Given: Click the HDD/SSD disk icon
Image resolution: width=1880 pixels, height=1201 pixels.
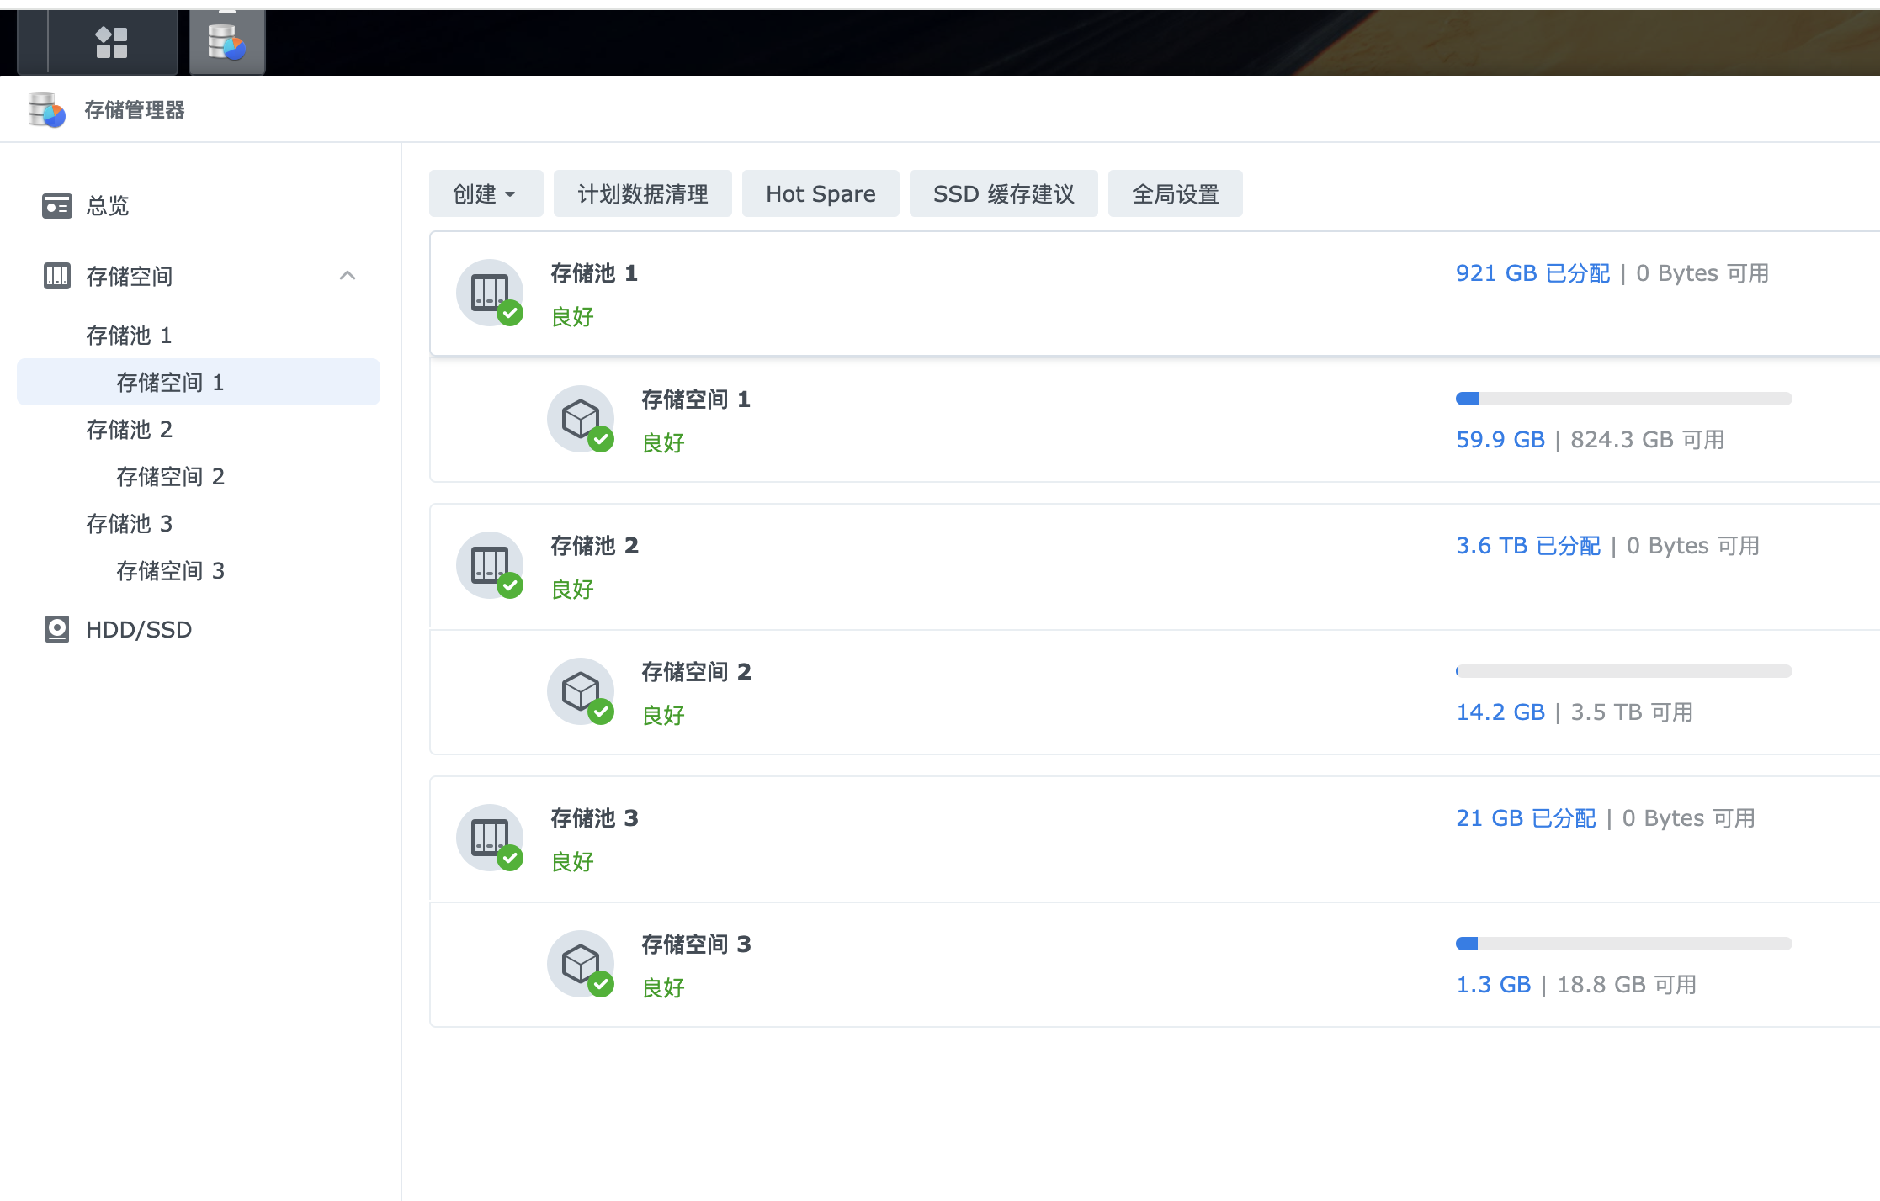Looking at the screenshot, I should click(x=56, y=629).
